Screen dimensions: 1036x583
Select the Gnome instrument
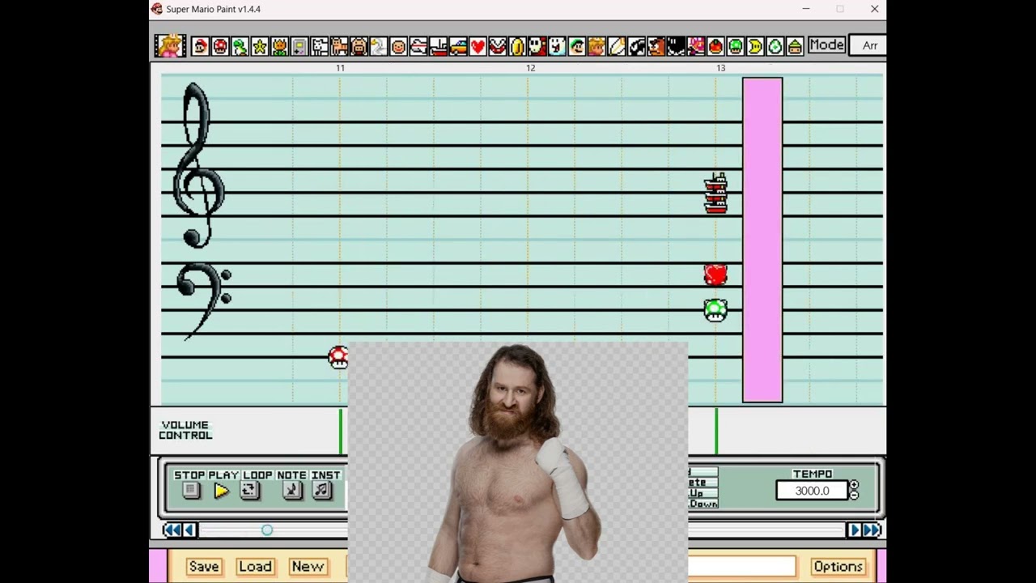tap(795, 46)
